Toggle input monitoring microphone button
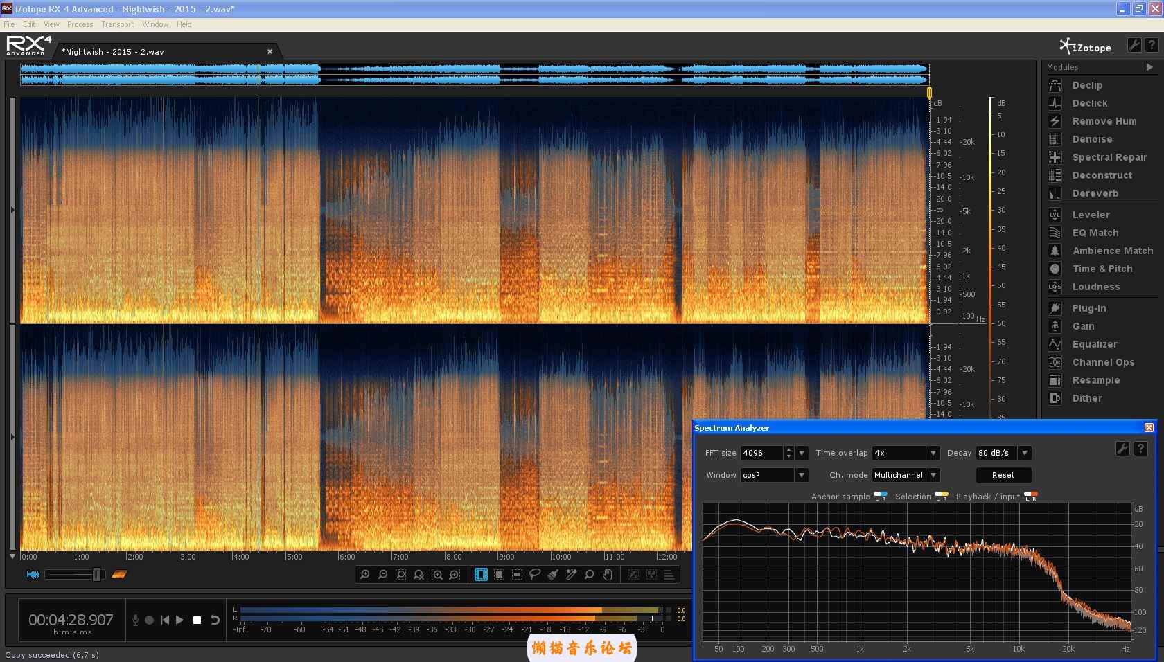The width and height of the screenshot is (1164, 662). coord(135,620)
